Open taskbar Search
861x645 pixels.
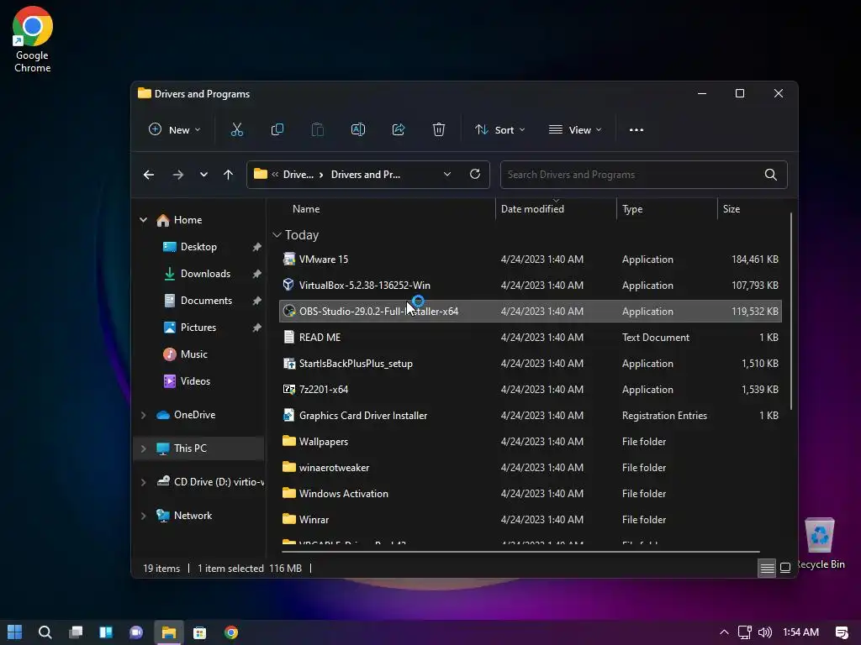click(45, 632)
